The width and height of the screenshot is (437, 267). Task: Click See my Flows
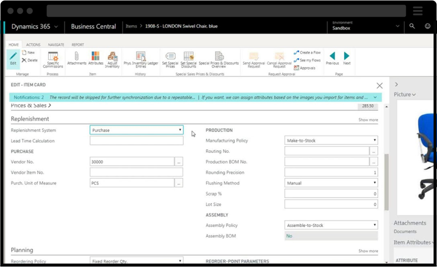pyautogui.click(x=307, y=60)
